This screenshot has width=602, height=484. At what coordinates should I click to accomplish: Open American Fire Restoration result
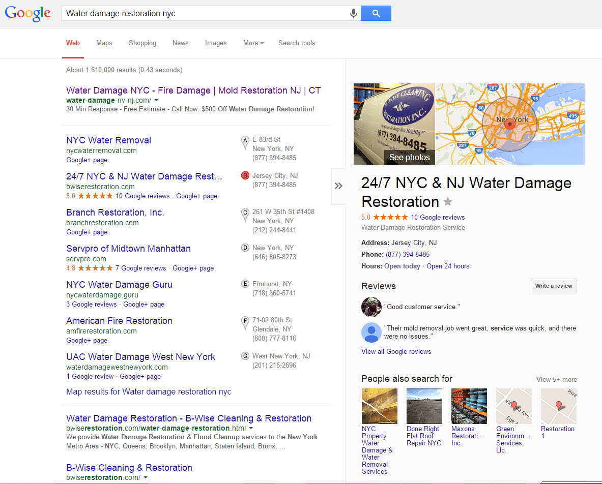pyautogui.click(x=120, y=321)
